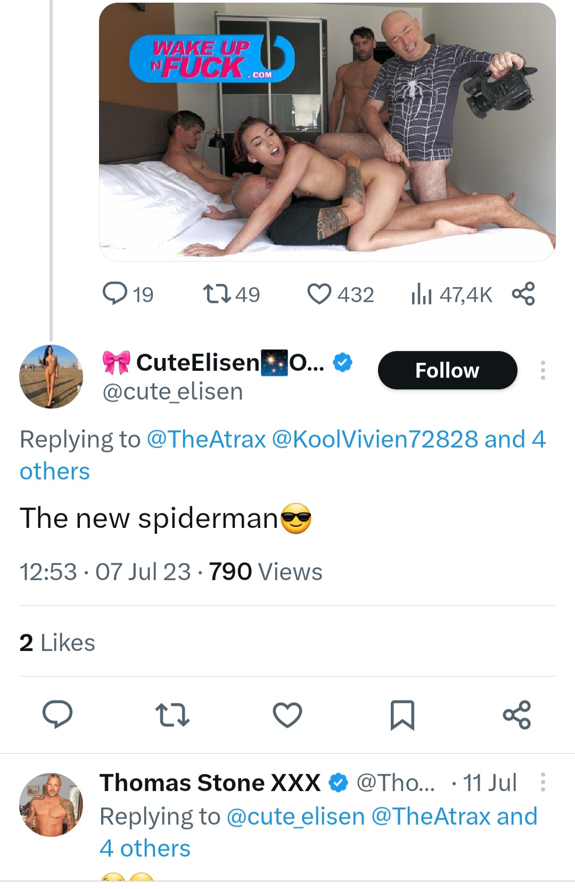Viewport: 575px width, 889px height.
Task: Open Thomas Stone XXX's profile picture
Action: (x=51, y=804)
